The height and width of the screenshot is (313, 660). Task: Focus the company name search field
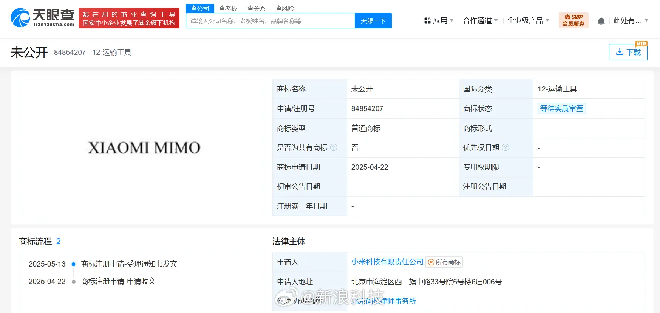coord(270,21)
